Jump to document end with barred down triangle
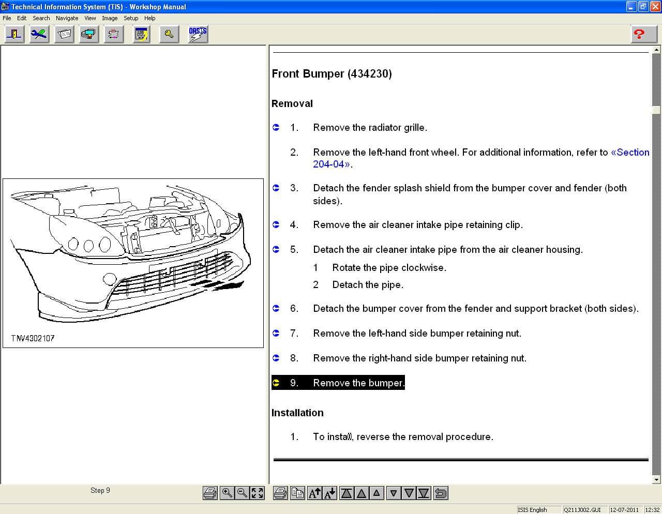The image size is (662, 514). (x=424, y=493)
